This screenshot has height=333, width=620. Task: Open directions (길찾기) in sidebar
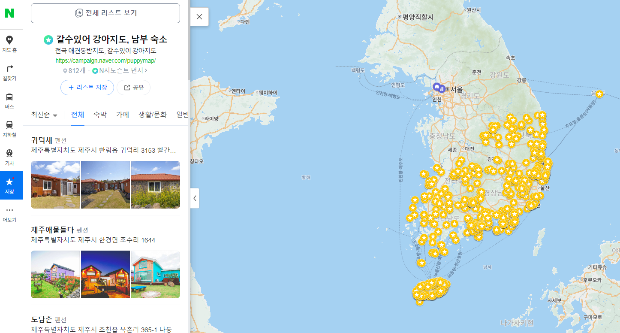click(x=9, y=73)
